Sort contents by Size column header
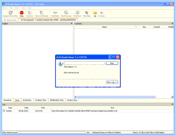Image resolution: width=176 pixels, height=136 pixels. pos(144,27)
